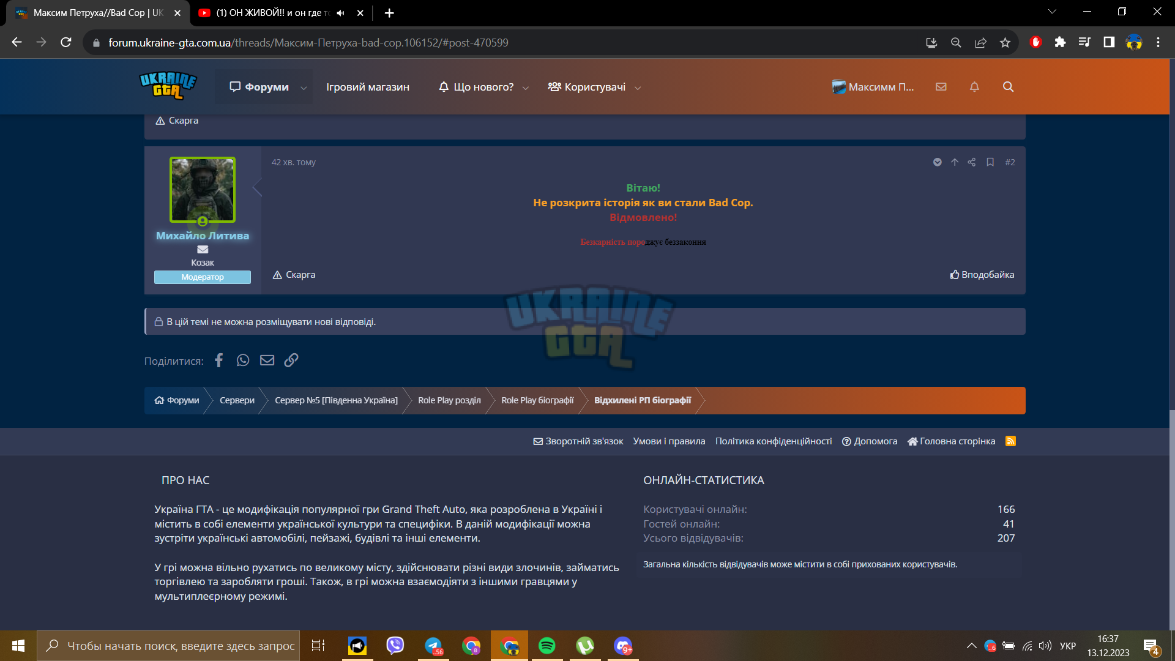Jump to the parent post arrow in post #2
This screenshot has height=661, width=1175.
coord(955,162)
